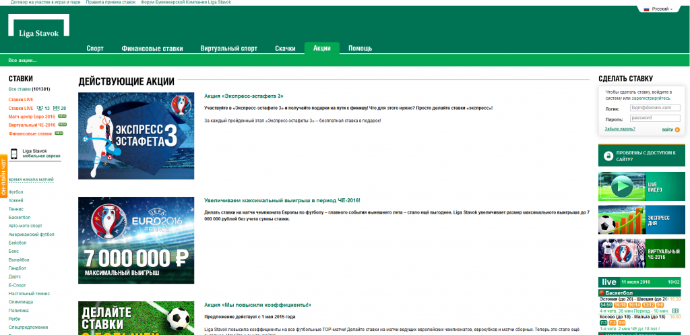The image size is (690, 335).
Task: Click the live match tracker icon beside 28
Action: coord(56,109)
